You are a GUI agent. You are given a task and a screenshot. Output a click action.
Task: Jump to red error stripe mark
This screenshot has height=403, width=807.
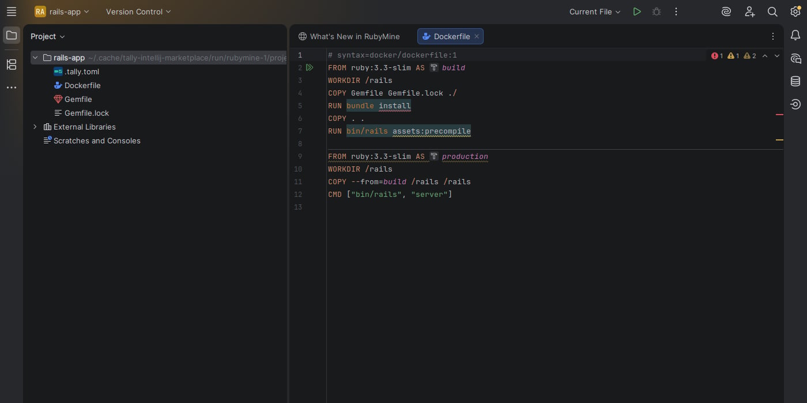pyautogui.click(x=779, y=115)
